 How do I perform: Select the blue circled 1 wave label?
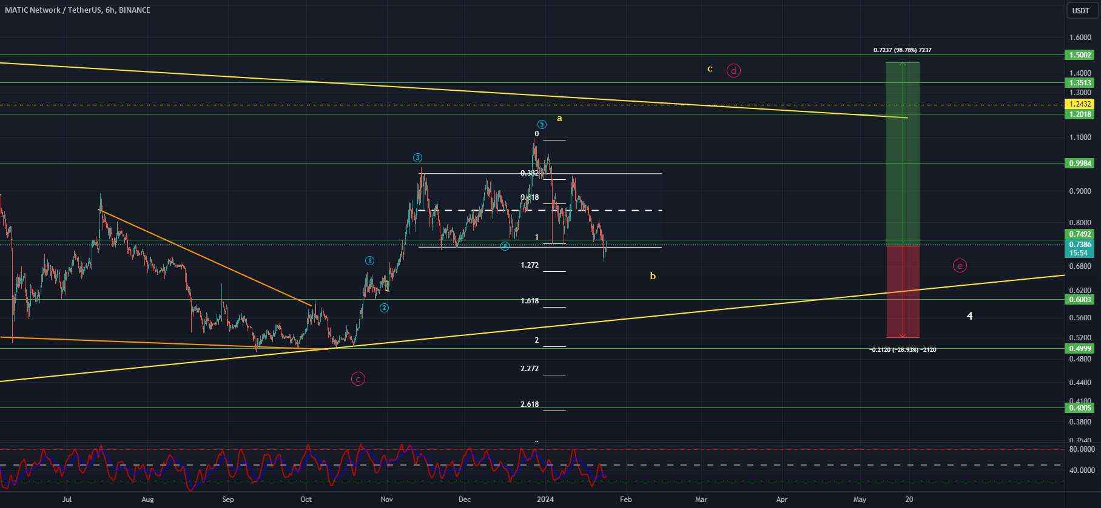[x=369, y=261]
